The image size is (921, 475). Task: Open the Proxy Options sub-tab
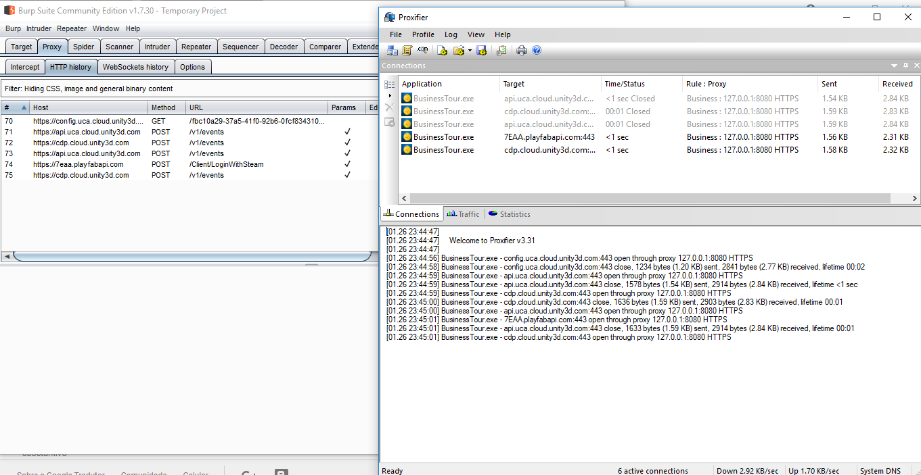192,67
